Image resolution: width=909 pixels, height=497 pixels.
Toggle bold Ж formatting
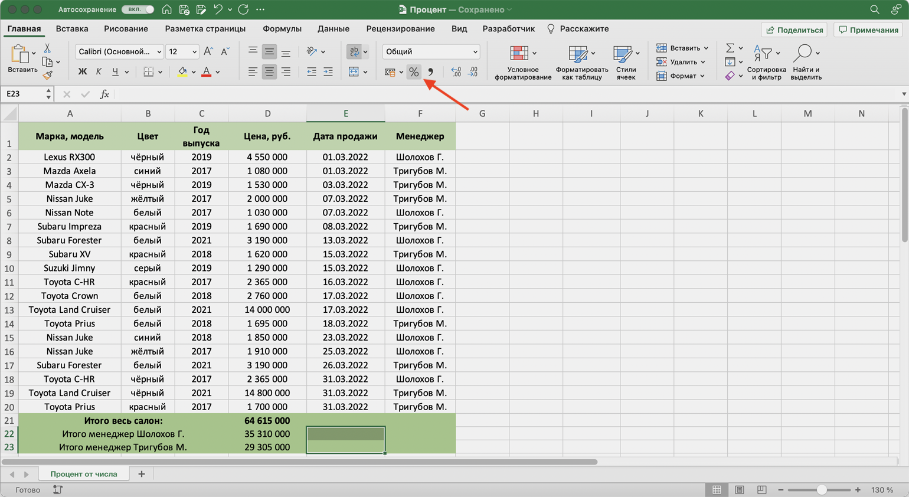click(x=82, y=72)
